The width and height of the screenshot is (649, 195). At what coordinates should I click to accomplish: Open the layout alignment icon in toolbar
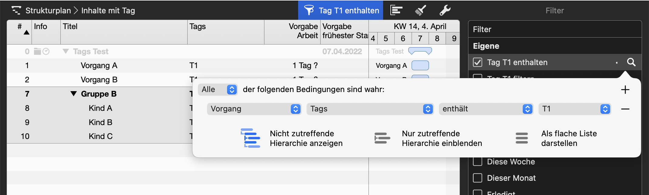[x=396, y=10]
